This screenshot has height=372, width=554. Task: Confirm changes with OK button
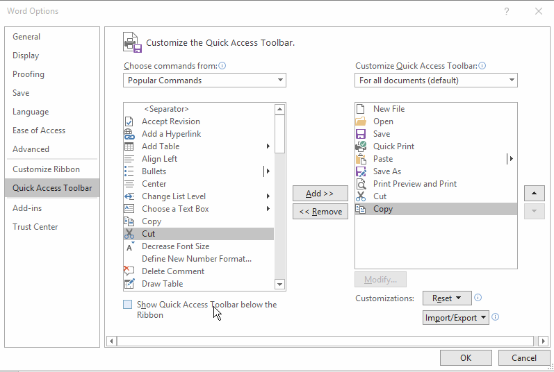466,358
